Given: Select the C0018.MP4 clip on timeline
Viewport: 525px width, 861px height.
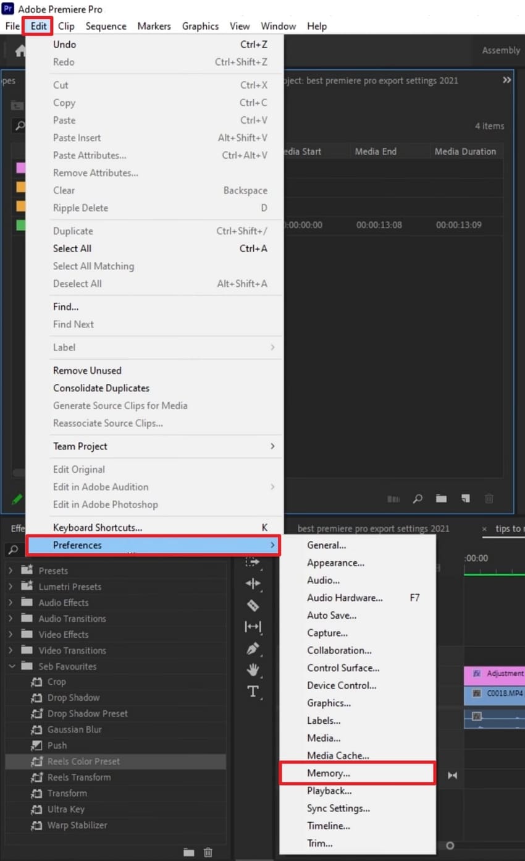Looking at the screenshot, I should click(494, 695).
